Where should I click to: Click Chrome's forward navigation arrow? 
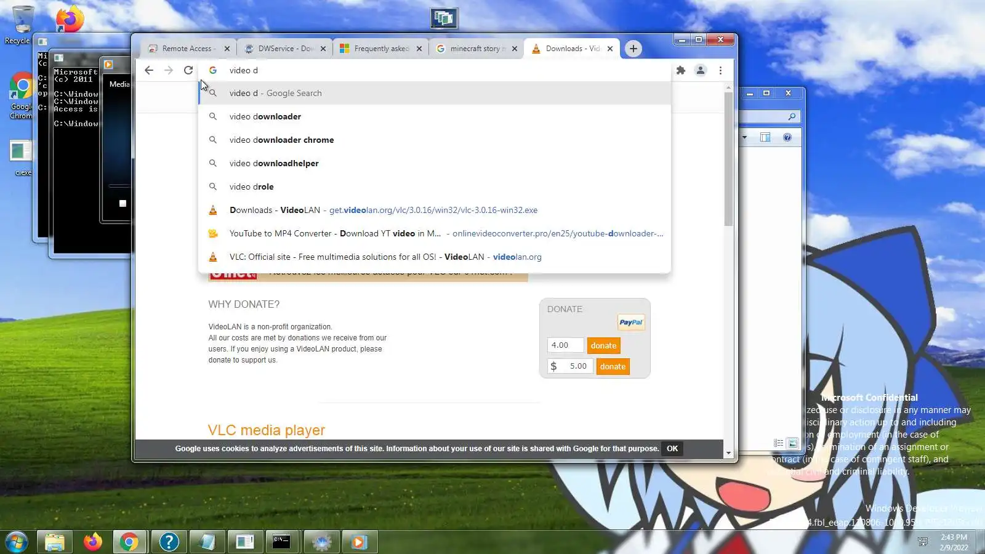click(x=169, y=70)
